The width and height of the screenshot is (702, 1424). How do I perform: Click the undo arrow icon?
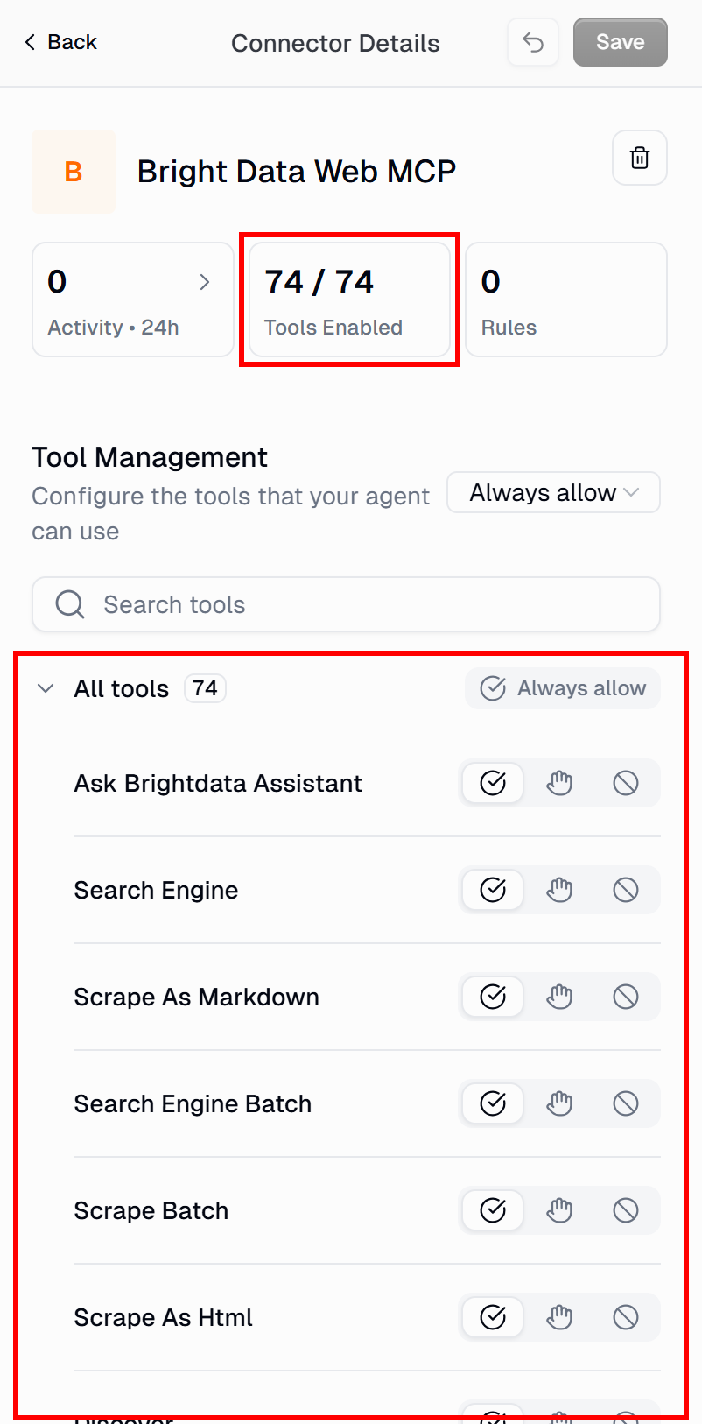pos(533,42)
